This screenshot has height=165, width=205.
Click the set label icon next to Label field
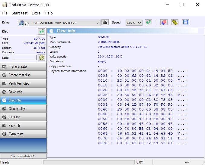click(x=41, y=58)
